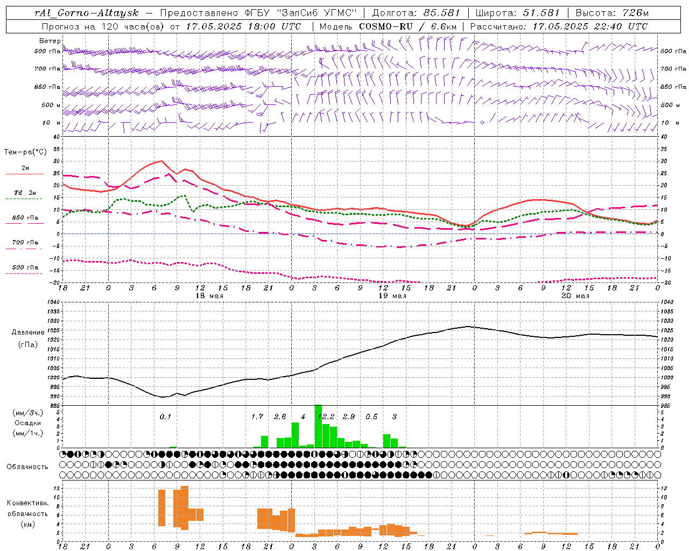Click the dashed line sample under Td 2м
Image resolution: width=689 pixels, height=551 pixels.
coord(24,199)
